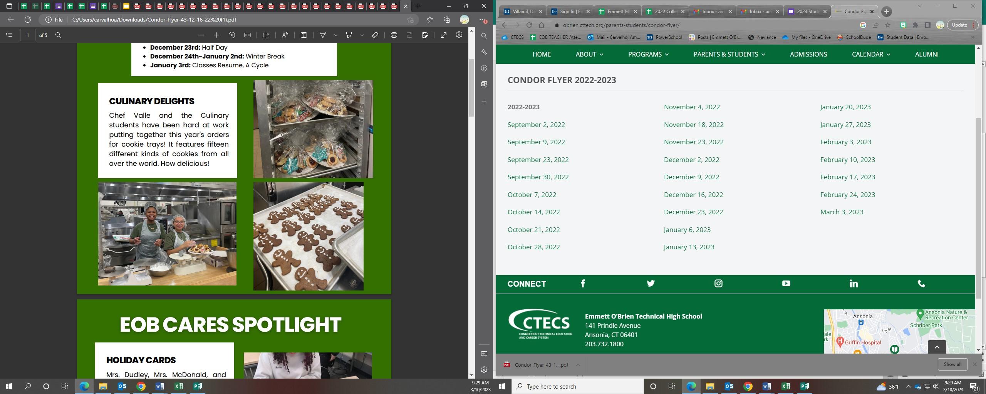Open ADMISSIONS page in site navigation
The height and width of the screenshot is (394, 986).
point(808,54)
